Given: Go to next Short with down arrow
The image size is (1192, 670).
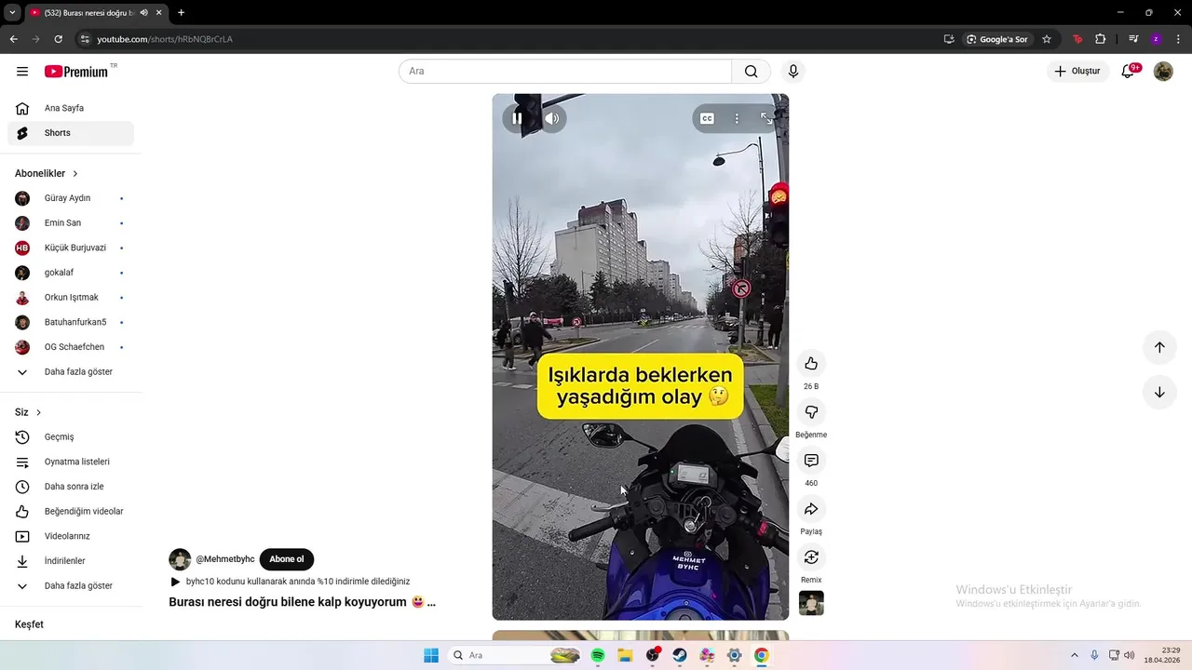Looking at the screenshot, I should tap(1159, 392).
